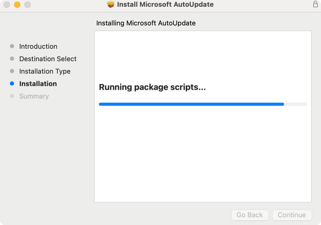Click the gray bullet beside Introduction
Screen dimensions: 321x225
[x=12, y=46]
